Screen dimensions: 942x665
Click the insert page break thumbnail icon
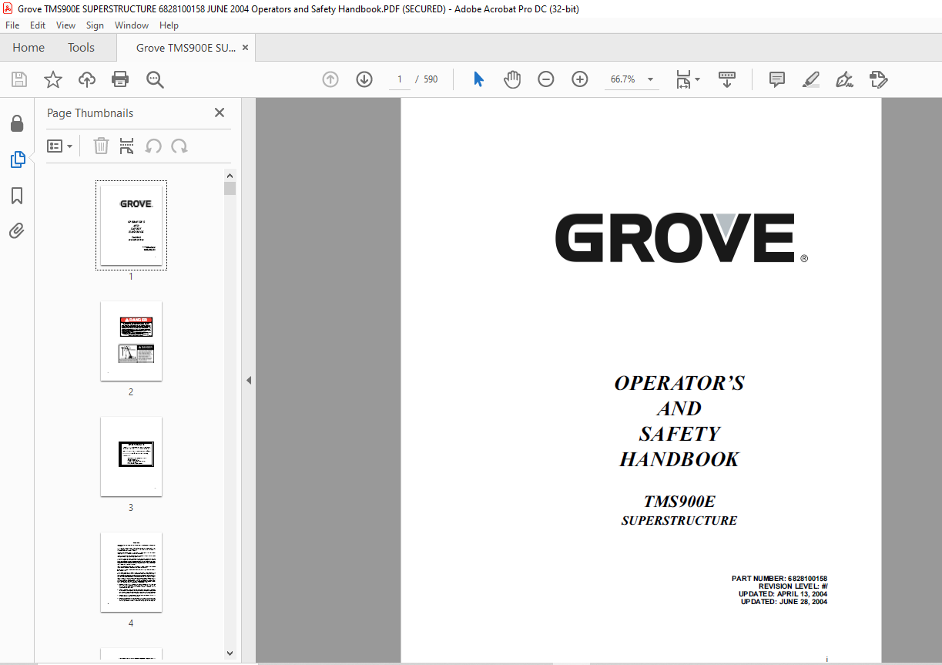(x=127, y=146)
